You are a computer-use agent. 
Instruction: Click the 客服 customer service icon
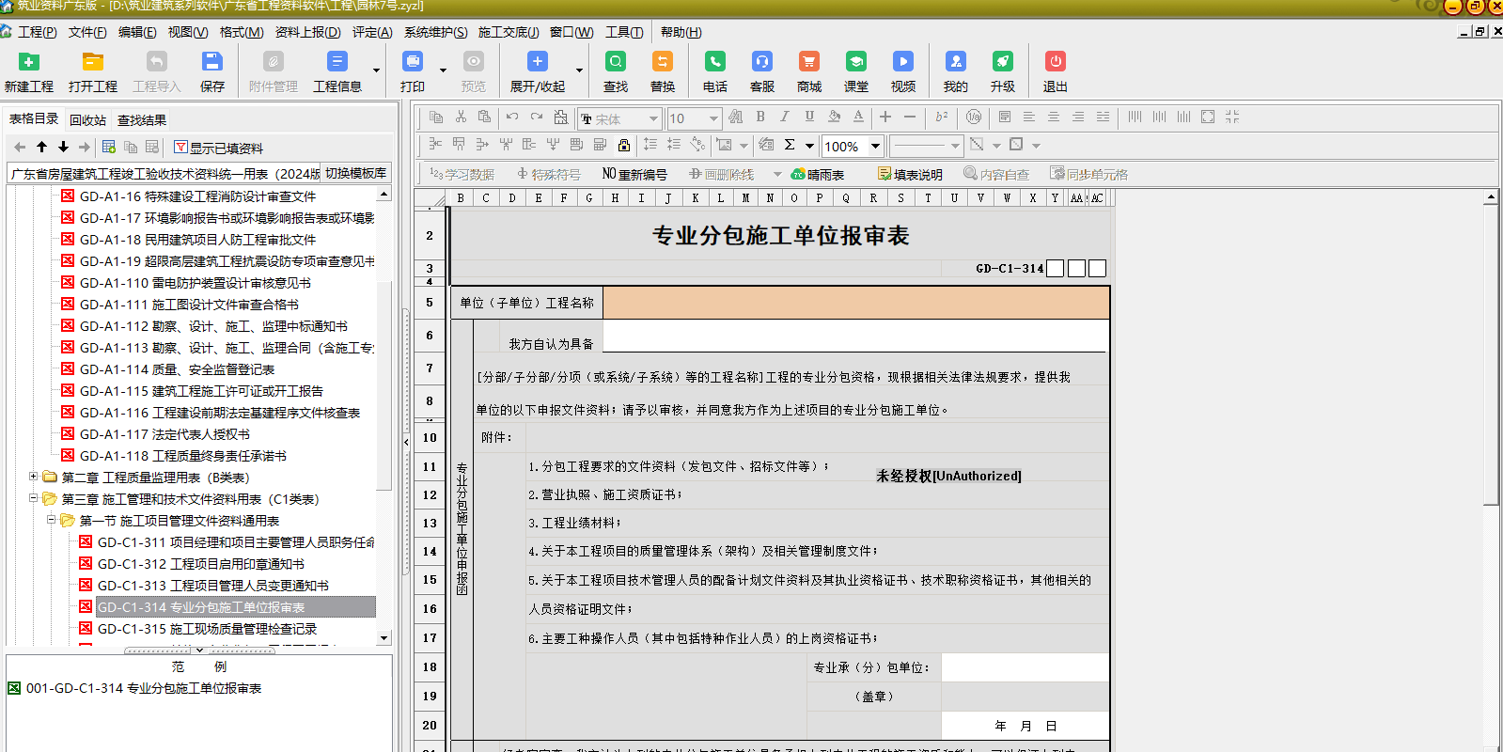pyautogui.click(x=761, y=62)
